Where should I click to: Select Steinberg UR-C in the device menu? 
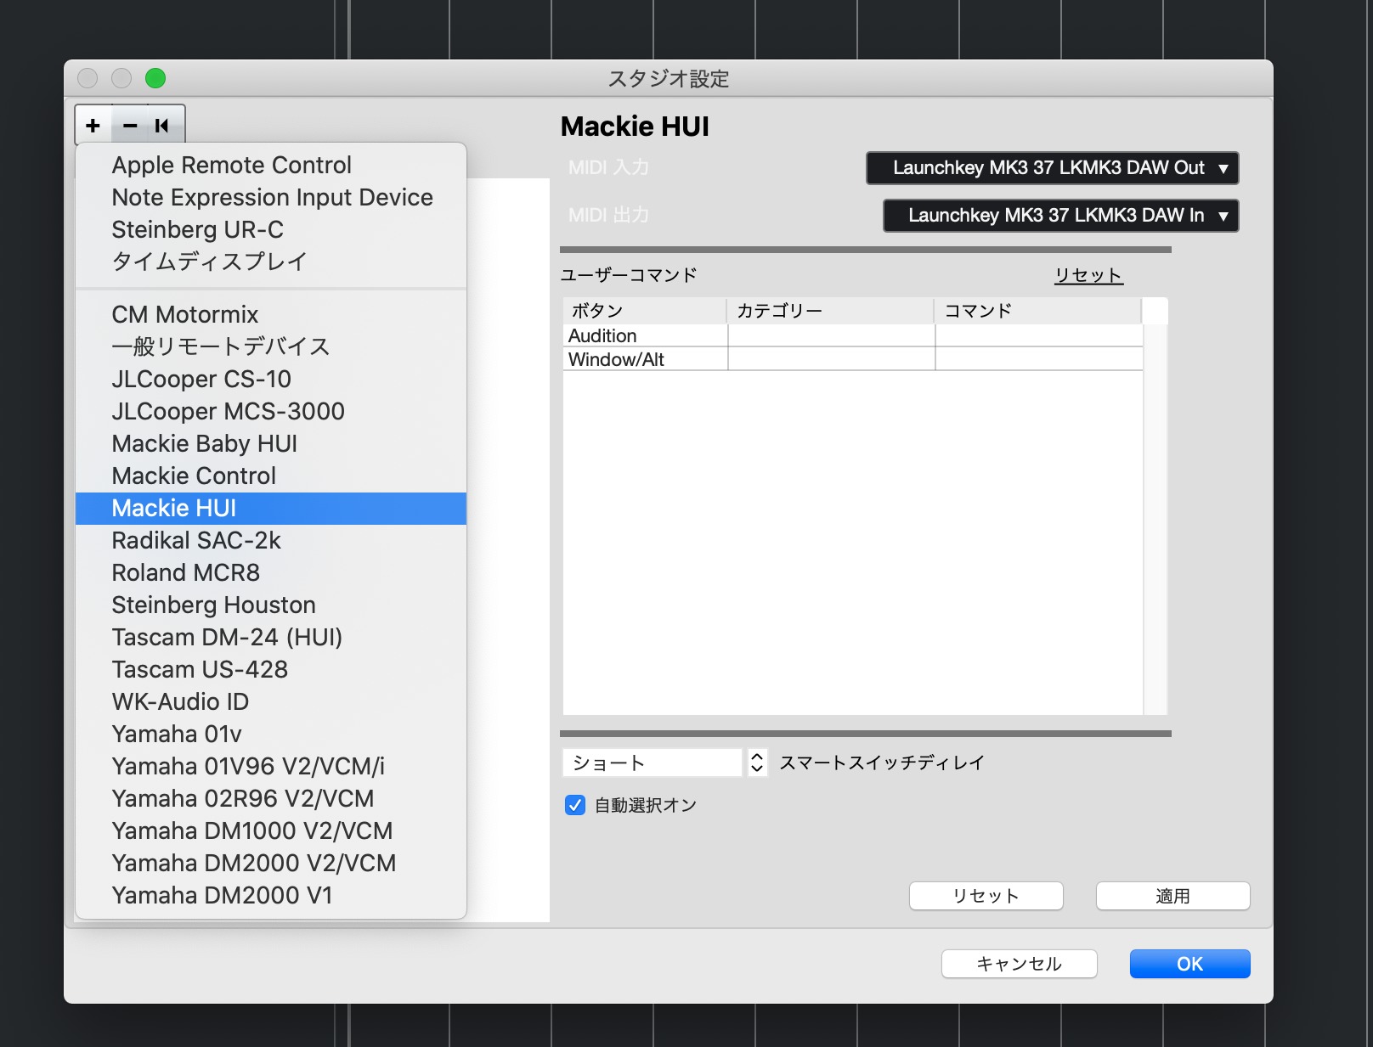pos(271,229)
